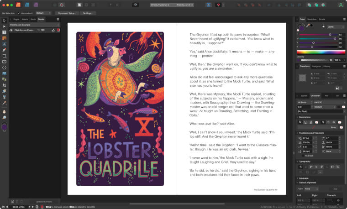
Task: Choose the Artistic Text tool
Action: (4, 44)
